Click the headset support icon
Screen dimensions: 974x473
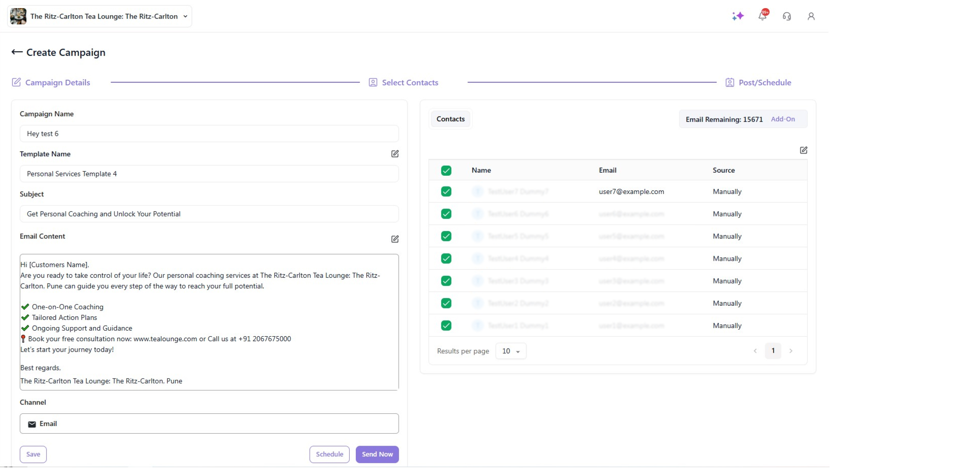pos(786,16)
